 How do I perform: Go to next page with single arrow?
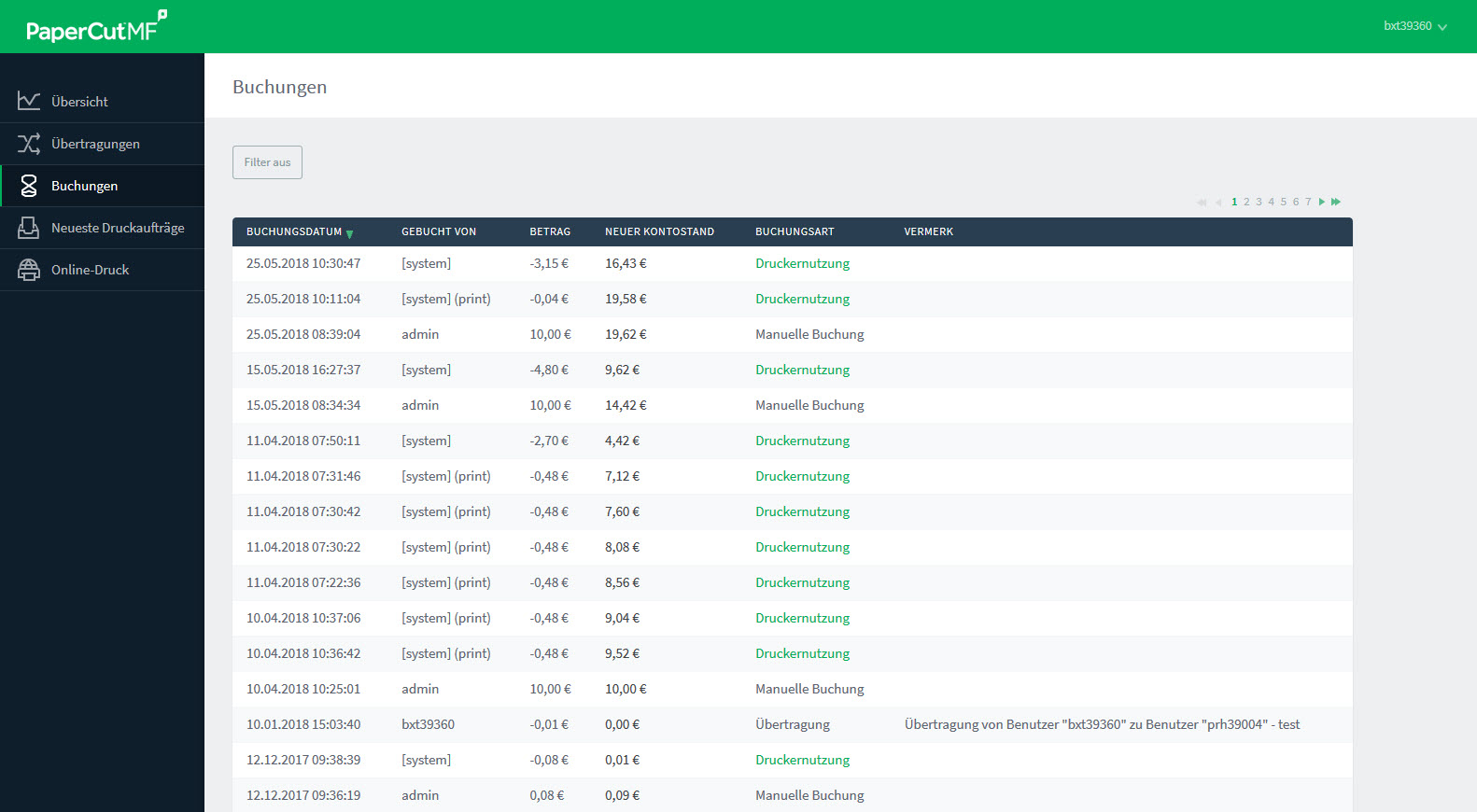pos(1322,202)
